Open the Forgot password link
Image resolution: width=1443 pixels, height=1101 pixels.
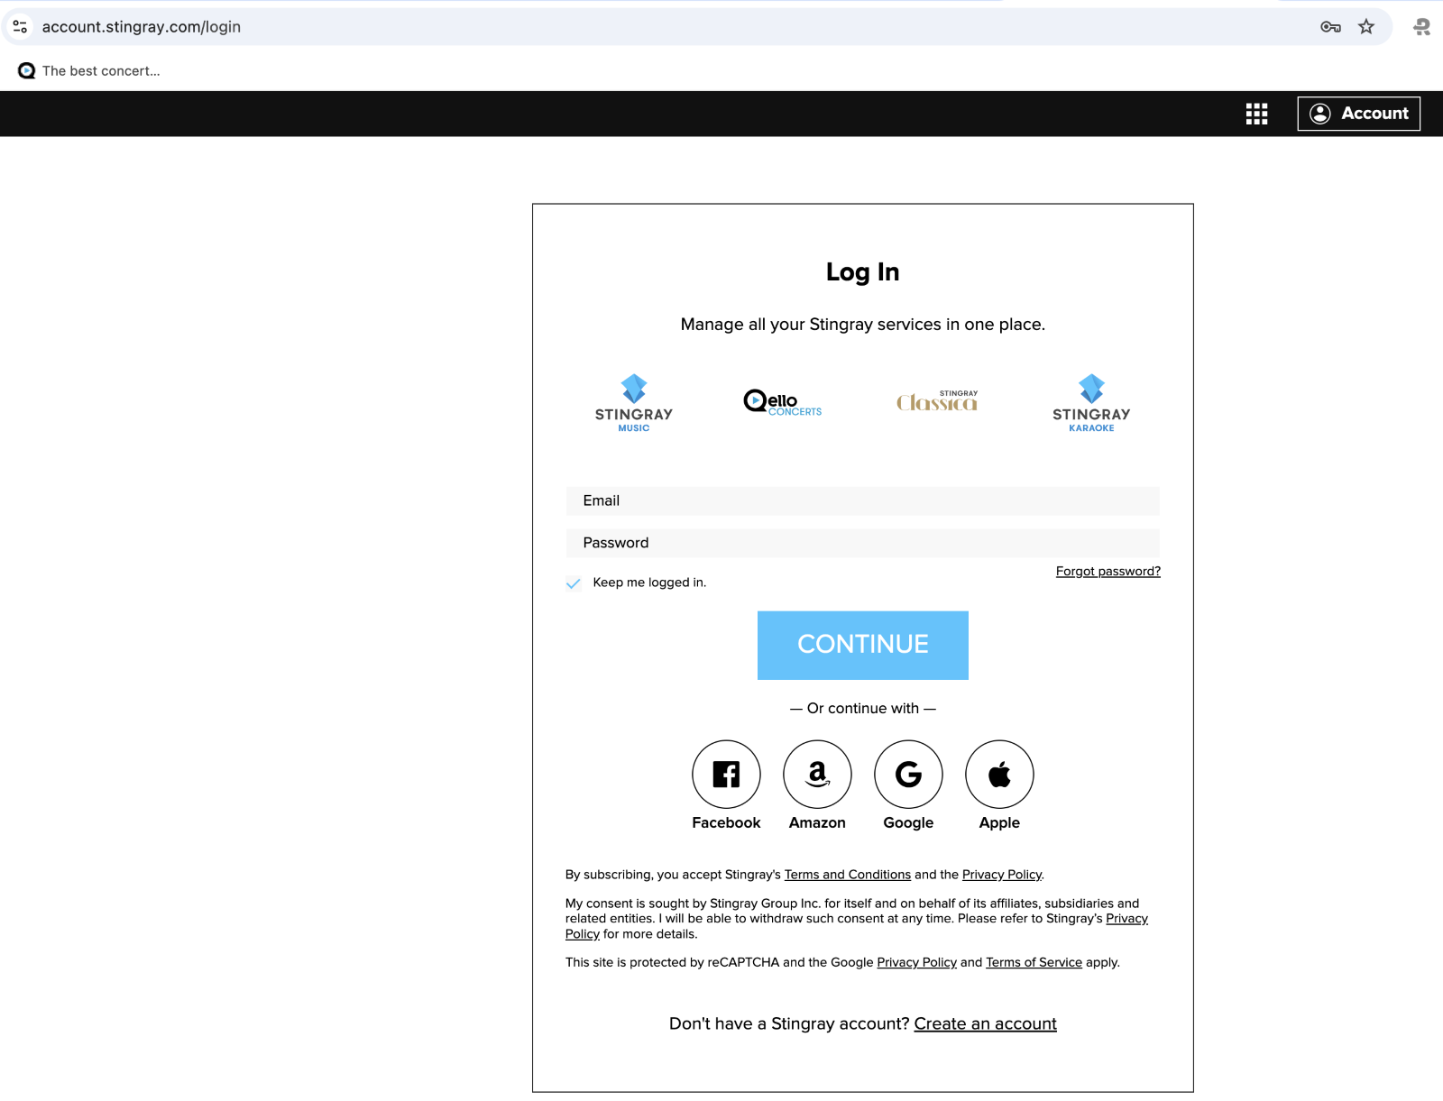click(x=1108, y=571)
